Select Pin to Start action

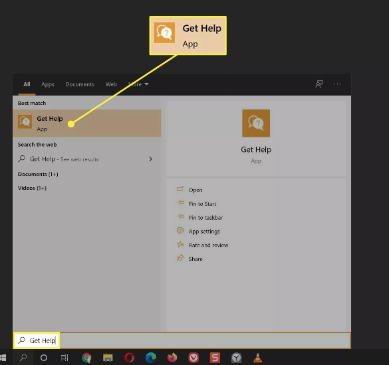(x=202, y=204)
